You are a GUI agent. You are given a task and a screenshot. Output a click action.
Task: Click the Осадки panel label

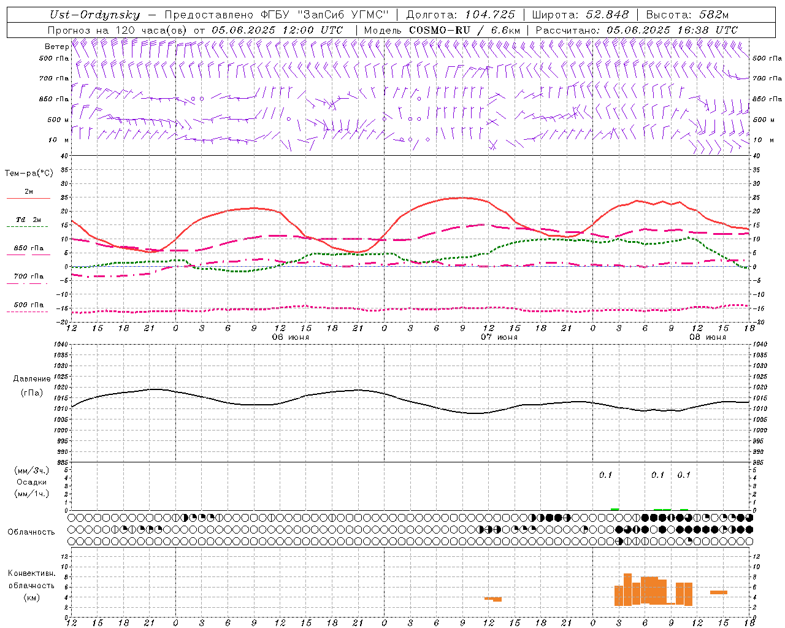32,482
